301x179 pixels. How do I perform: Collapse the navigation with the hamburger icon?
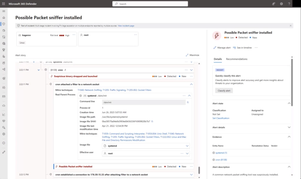tap(4, 11)
